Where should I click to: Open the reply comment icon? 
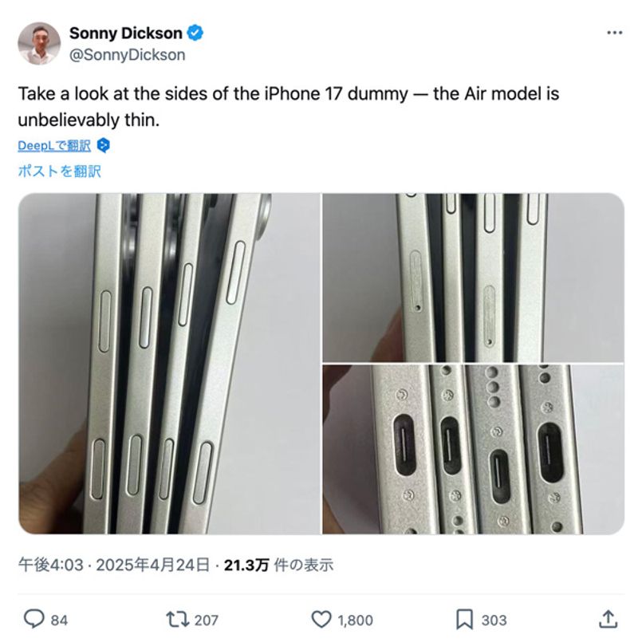(x=34, y=619)
